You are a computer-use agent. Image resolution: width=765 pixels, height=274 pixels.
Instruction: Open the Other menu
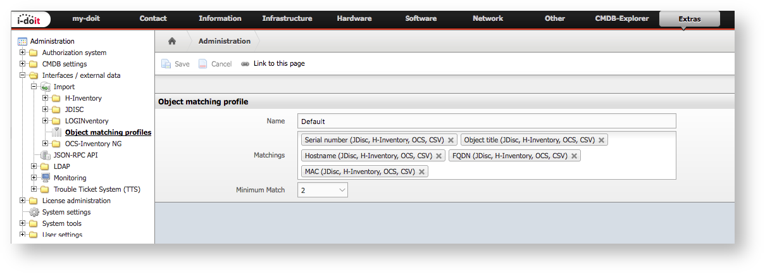(555, 18)
